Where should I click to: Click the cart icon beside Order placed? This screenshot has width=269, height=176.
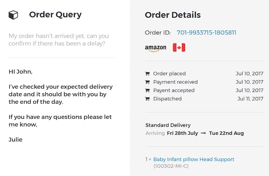coord(147,73)
